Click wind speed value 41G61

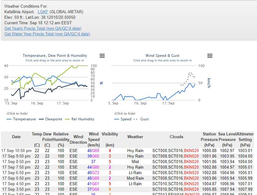[x=93, y=184]
